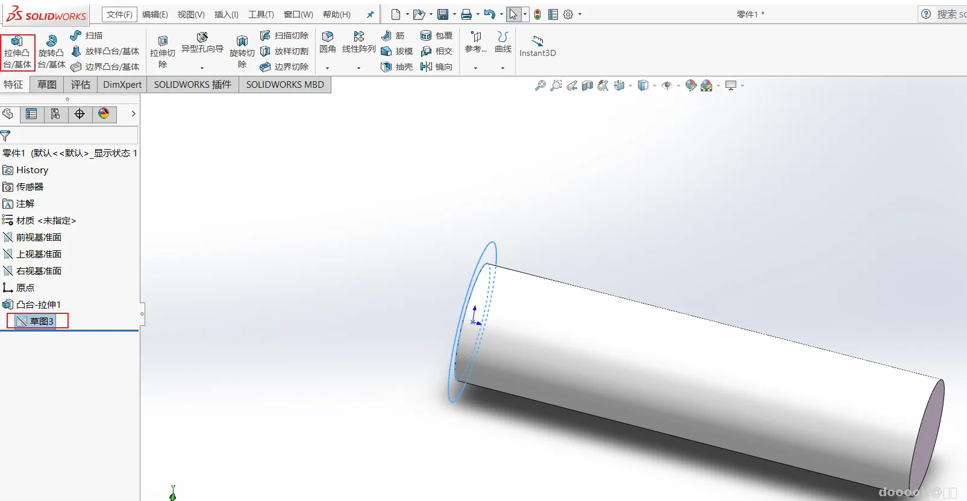The height and width of the screenshot is (501, 967).
Task: Open the 曲线 curves dropdown arrow
Action: pos(502,68)
